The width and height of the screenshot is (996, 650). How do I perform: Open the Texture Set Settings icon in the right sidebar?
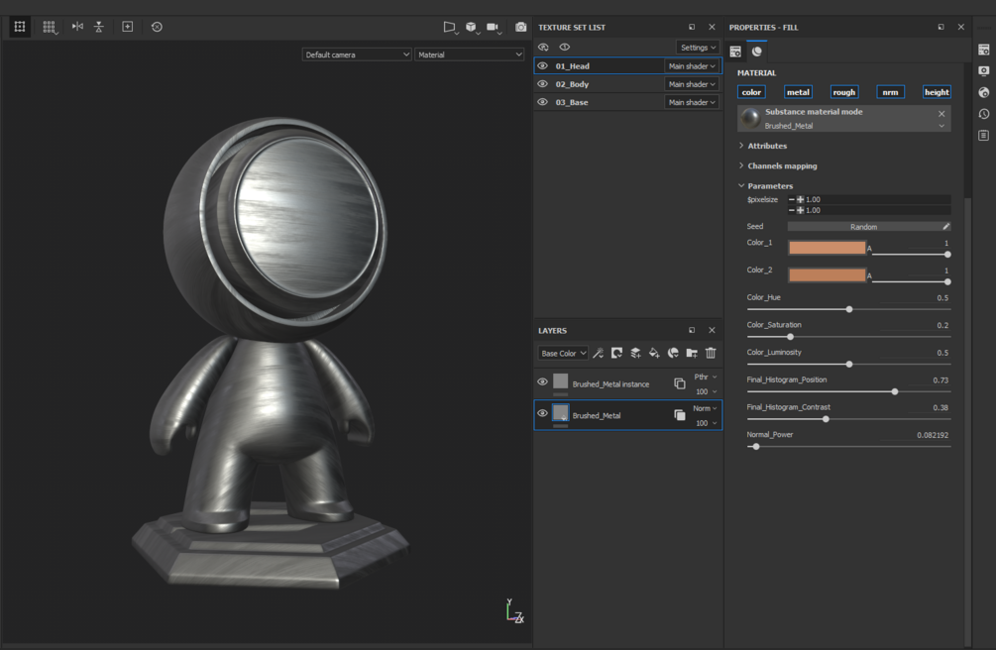click(x=984, y=50)
